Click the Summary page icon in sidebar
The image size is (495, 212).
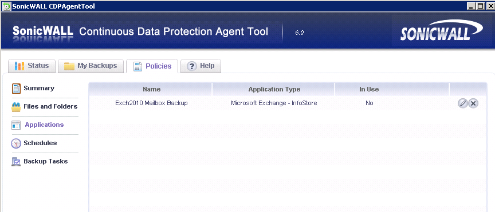tap(16, 89)
